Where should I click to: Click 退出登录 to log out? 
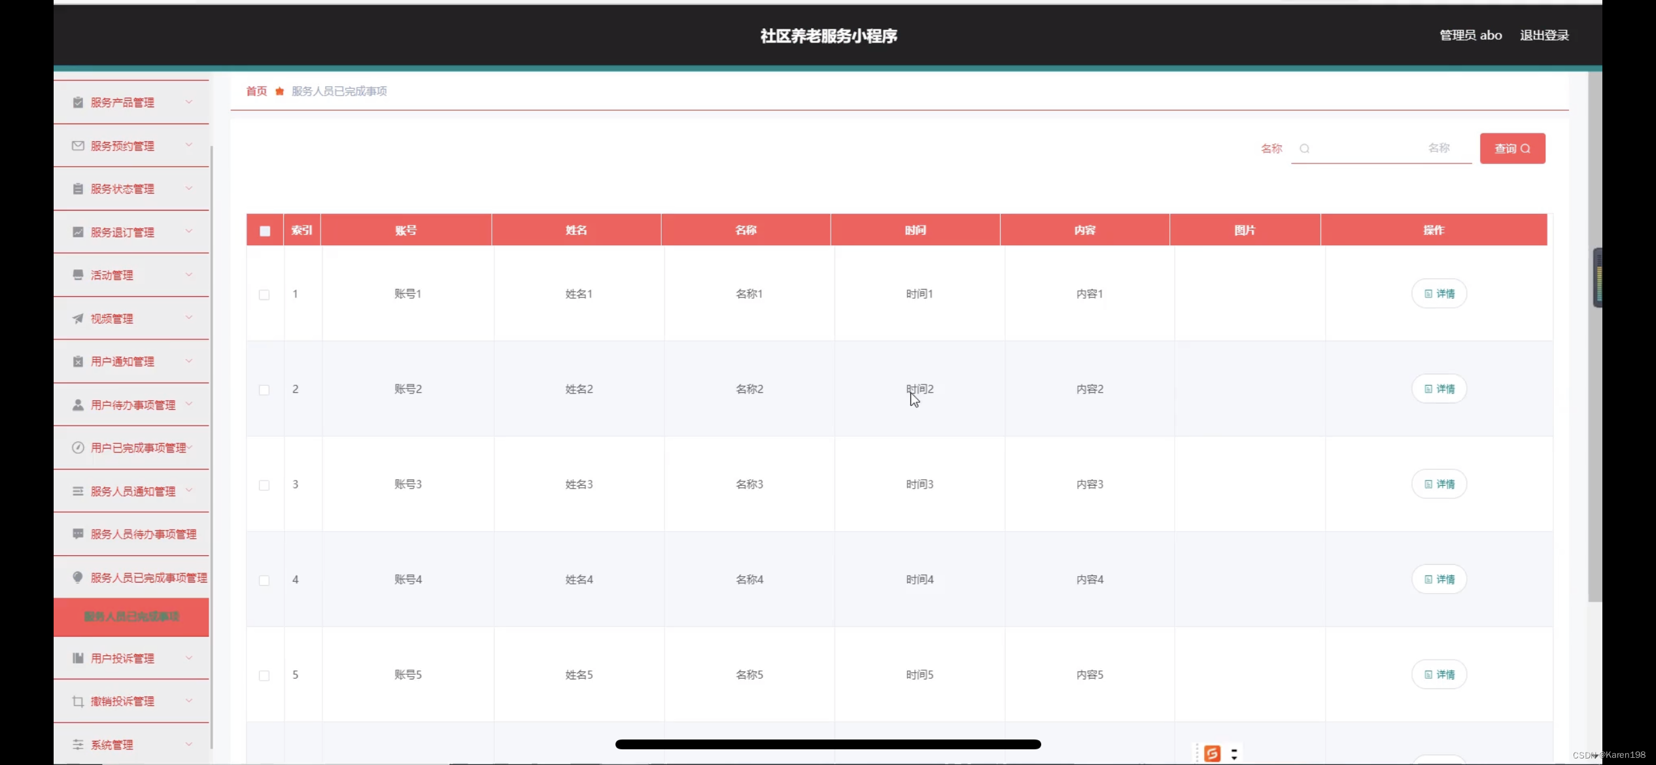pyautogui.click(x=1544, y=35)
